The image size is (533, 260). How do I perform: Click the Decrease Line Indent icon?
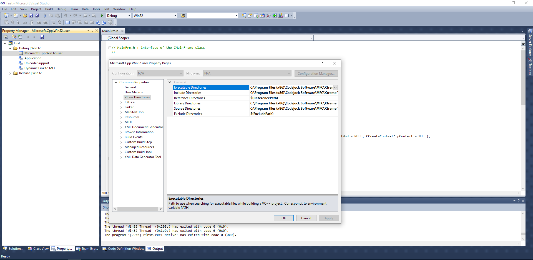39,23
